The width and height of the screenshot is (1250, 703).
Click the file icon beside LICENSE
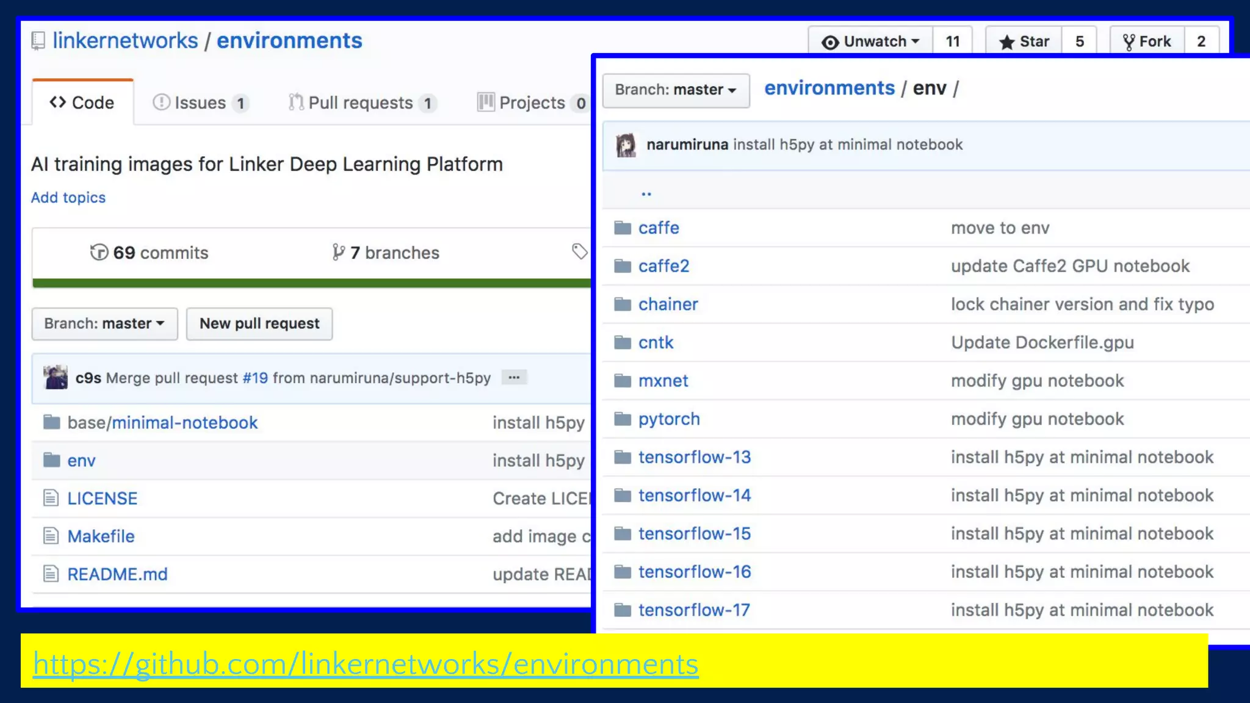point(51,498)
